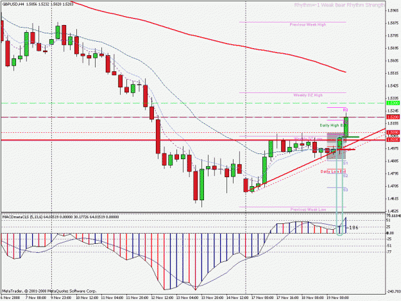Click the -77 MACD scale value

[x=389, y=252]
